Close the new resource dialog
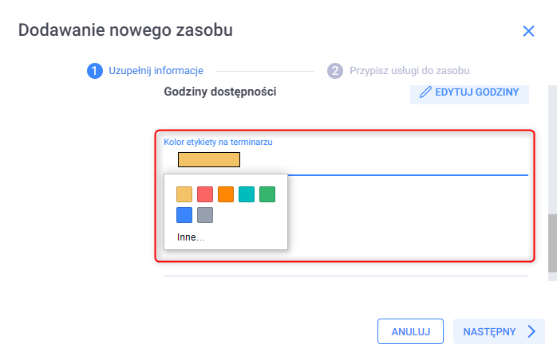Viewport: 557px width, 356px height. [527, 31]
